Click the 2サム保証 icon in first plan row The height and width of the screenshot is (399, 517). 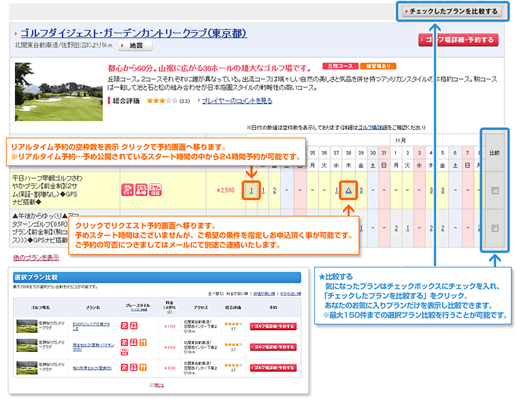[154, 190]
